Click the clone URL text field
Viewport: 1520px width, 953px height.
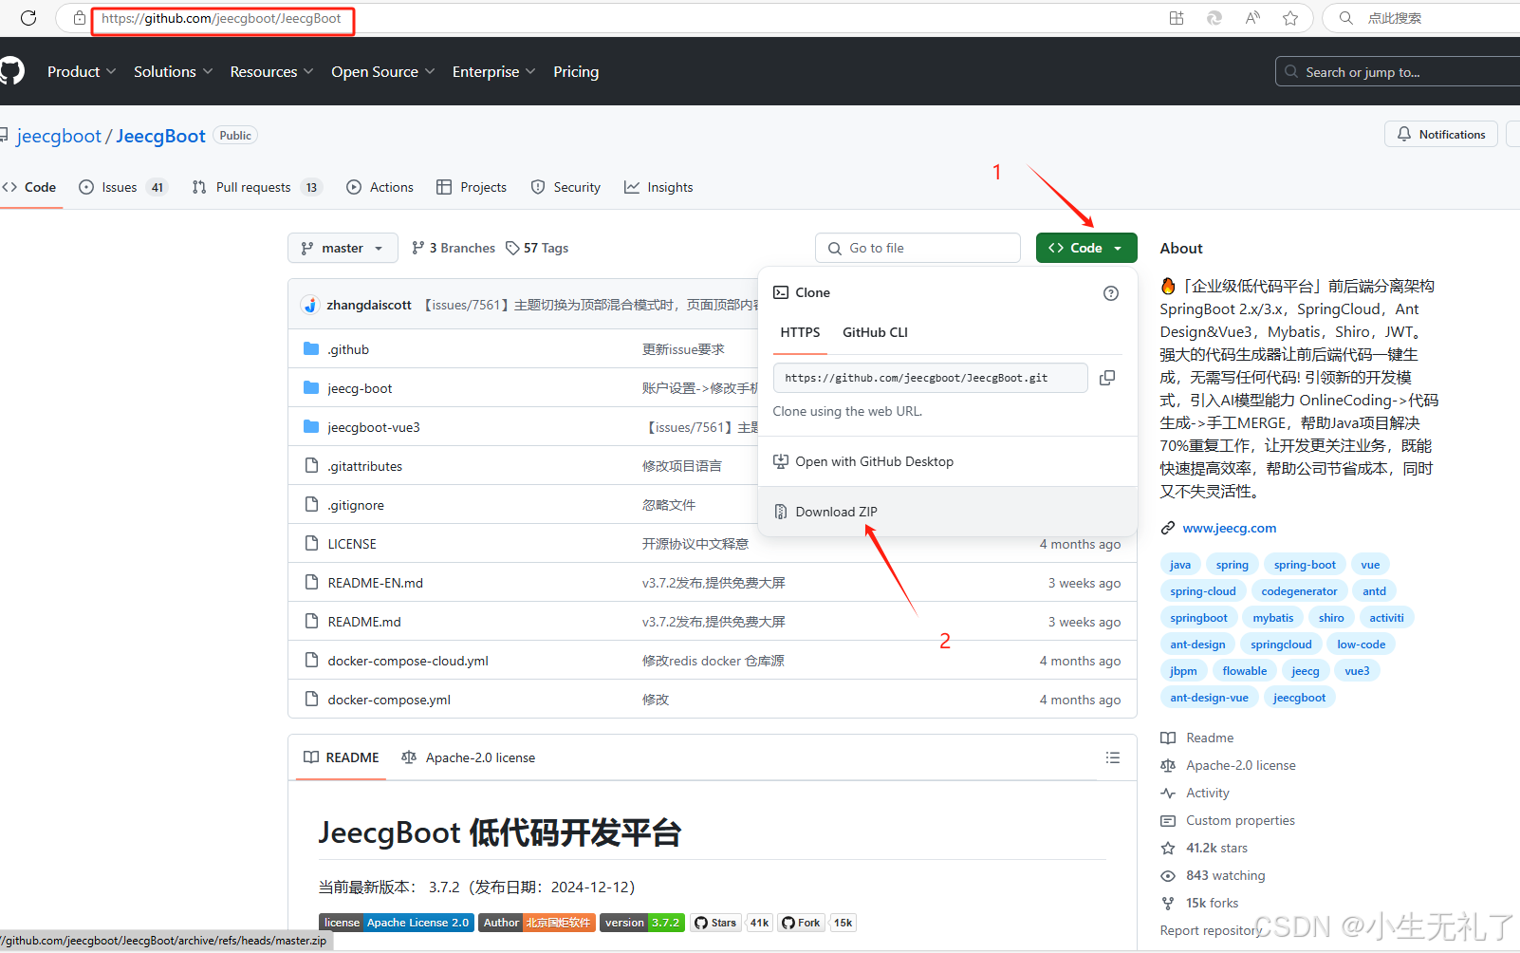coord(930,378)
